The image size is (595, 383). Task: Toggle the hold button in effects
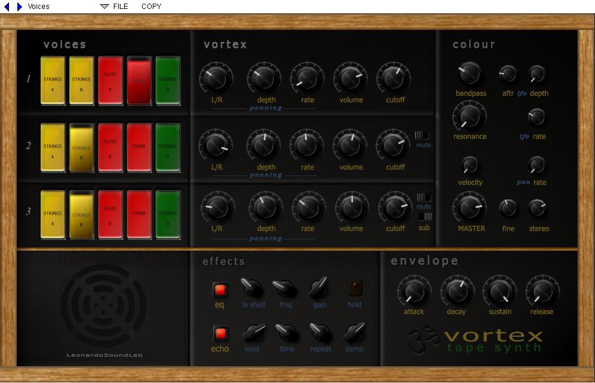point(355,288)
